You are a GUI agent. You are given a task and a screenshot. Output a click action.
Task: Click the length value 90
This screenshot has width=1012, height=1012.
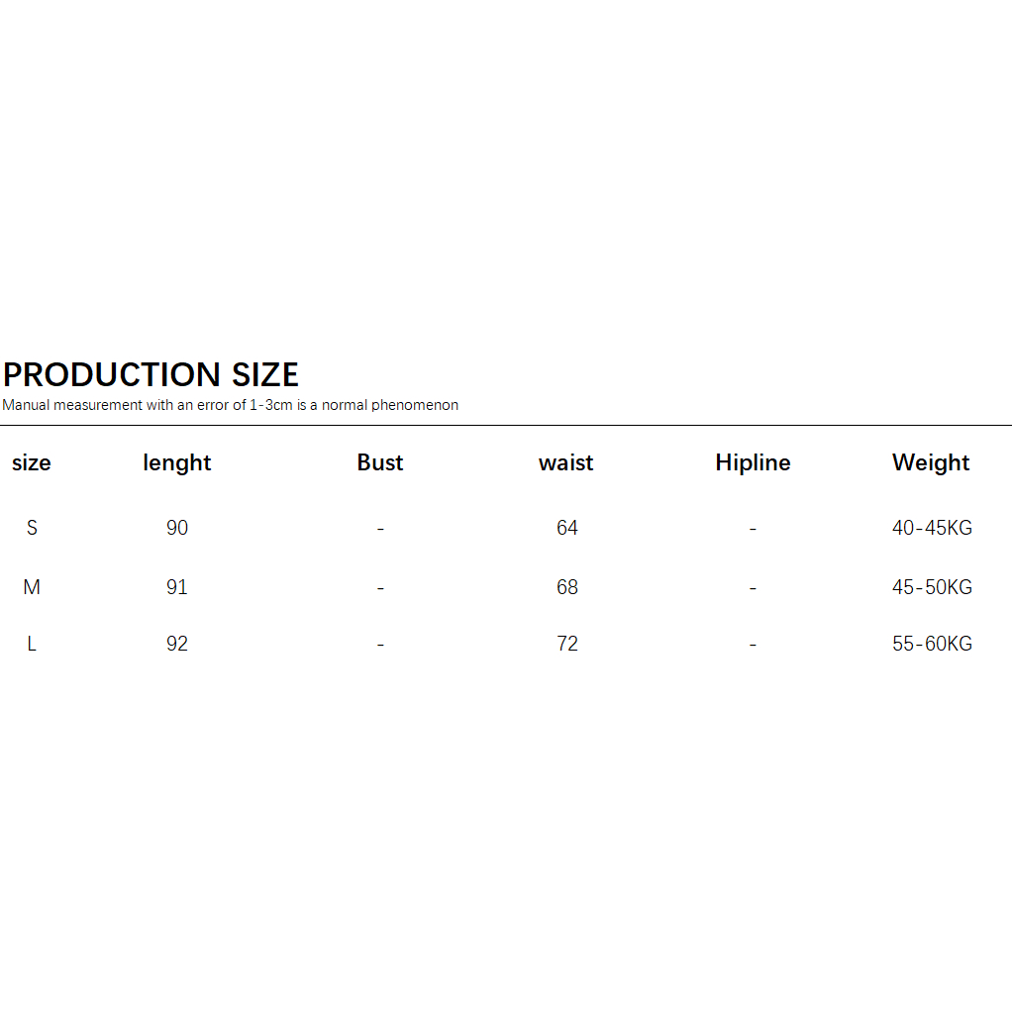177,528
